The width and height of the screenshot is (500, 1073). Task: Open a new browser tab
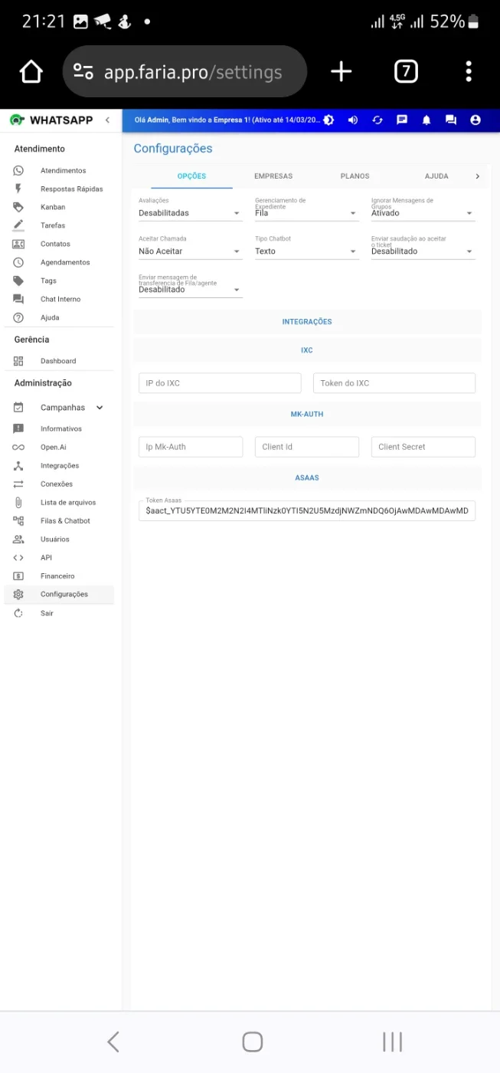pos(341,72)
